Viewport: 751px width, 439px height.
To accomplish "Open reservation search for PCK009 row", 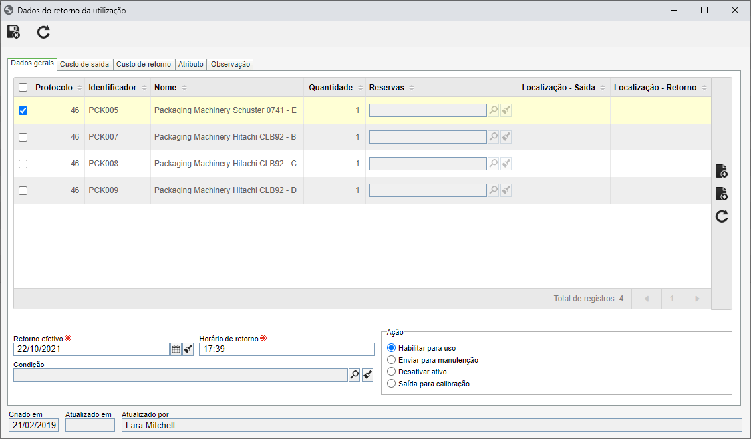I will tap(494, 190).
